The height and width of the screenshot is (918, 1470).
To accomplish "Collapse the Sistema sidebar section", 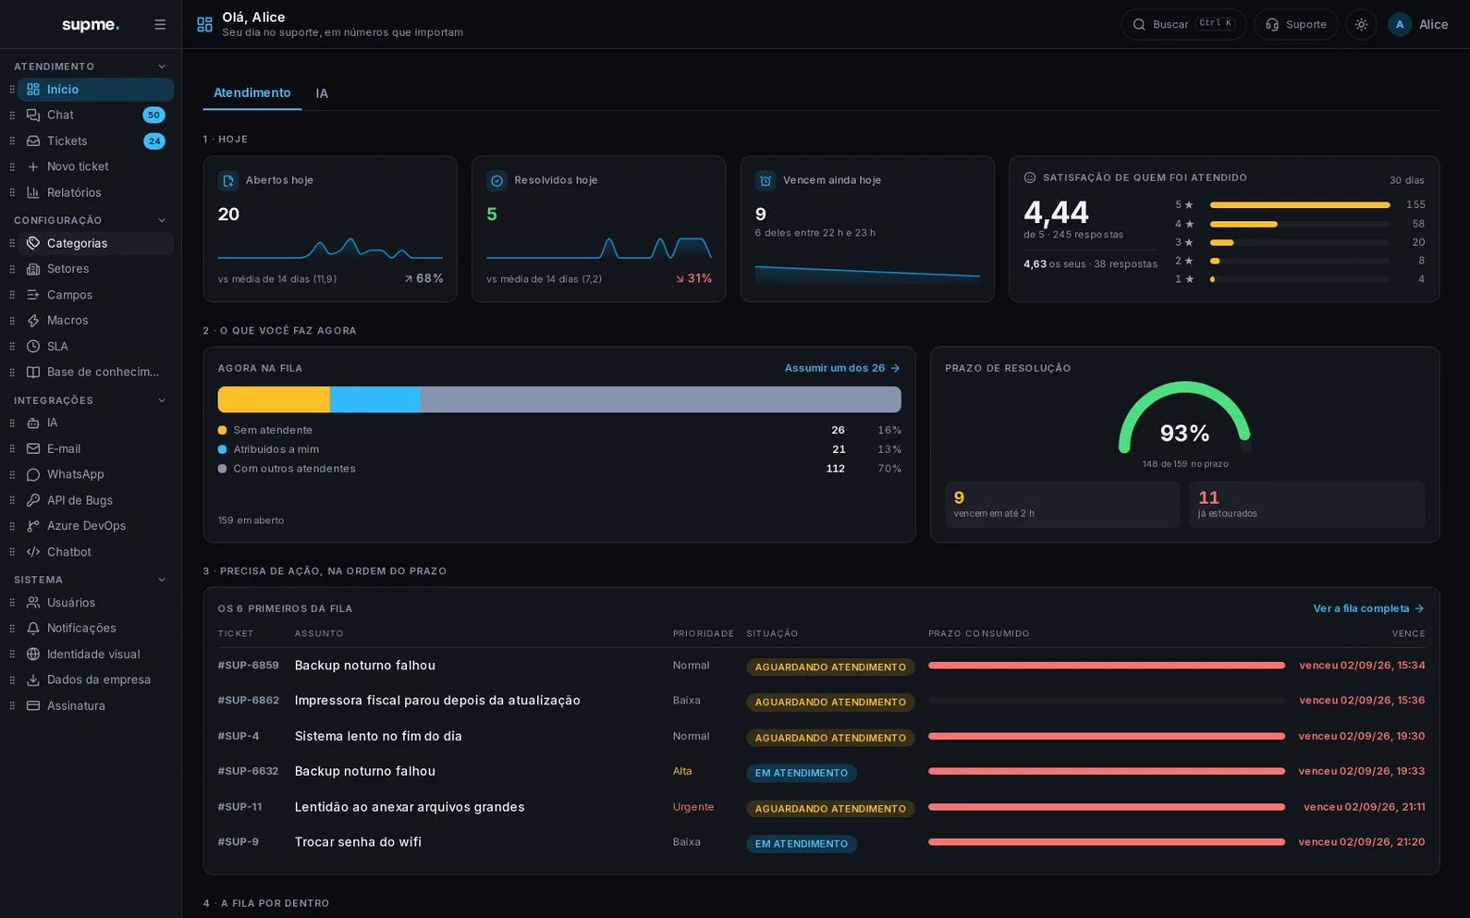I will click(162, 580).
